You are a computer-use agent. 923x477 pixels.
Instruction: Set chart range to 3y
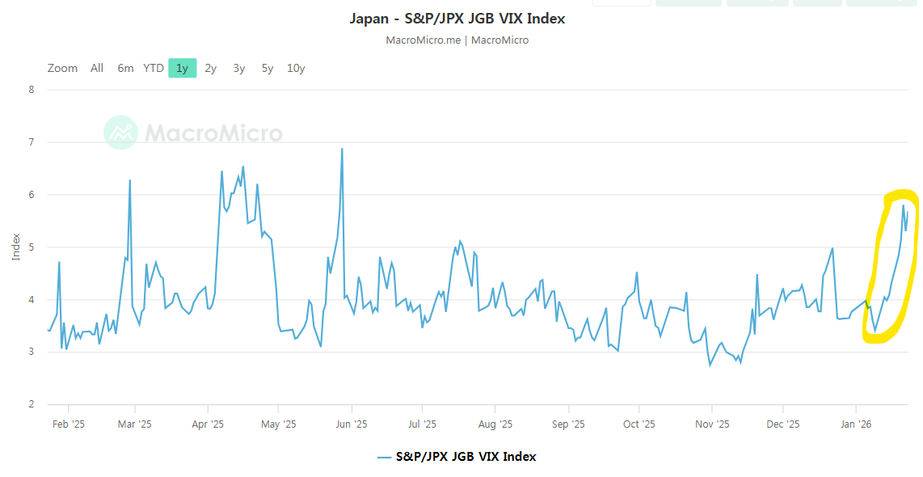[x=239, y=68]
